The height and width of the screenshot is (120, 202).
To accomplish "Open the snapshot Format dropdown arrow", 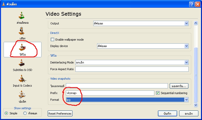I will pyautogui.click(x=186, y=100).
